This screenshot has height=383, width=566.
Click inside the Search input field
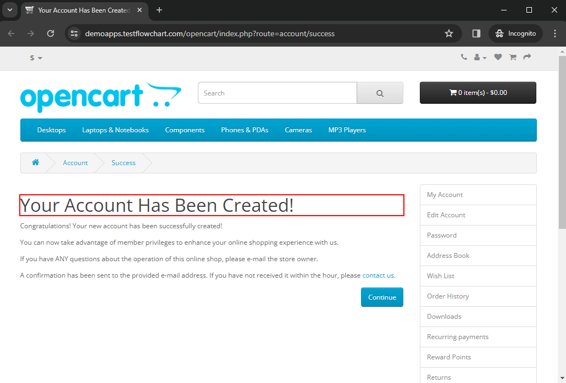(278, 93)
